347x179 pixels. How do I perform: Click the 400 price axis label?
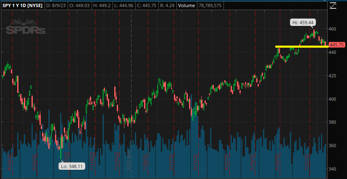pyautogui.click(x=333, y=99)
